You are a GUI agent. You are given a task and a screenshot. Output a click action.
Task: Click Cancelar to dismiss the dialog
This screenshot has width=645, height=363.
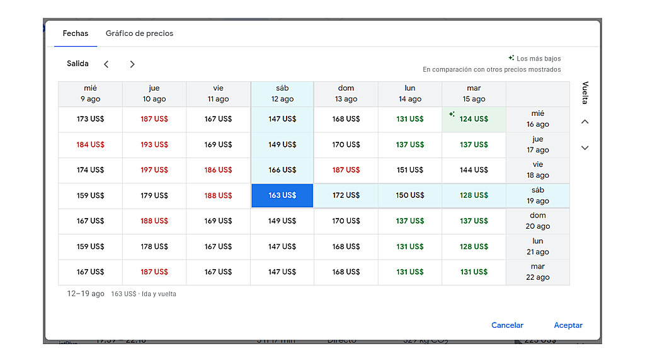507,325
